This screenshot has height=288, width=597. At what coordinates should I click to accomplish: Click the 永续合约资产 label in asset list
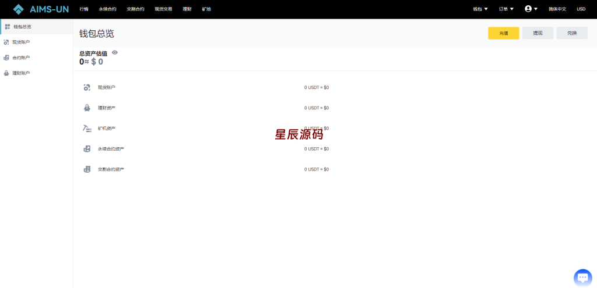point(111,149)
